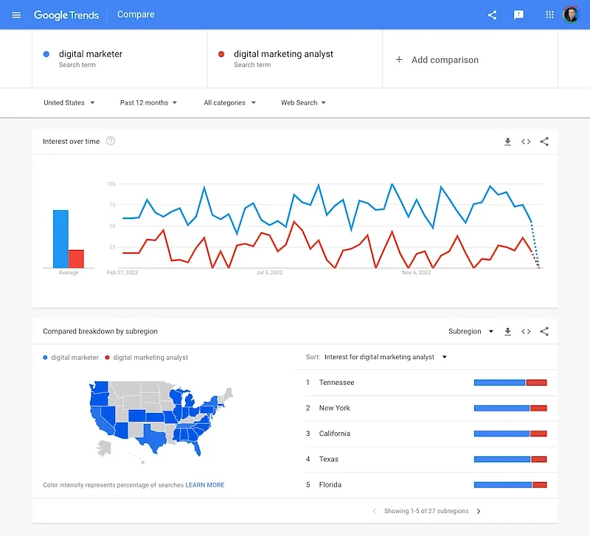The image size is (590, 536).
Task: Click the Feb 27, 2022 axis label
Action: (x=122, y=273)
